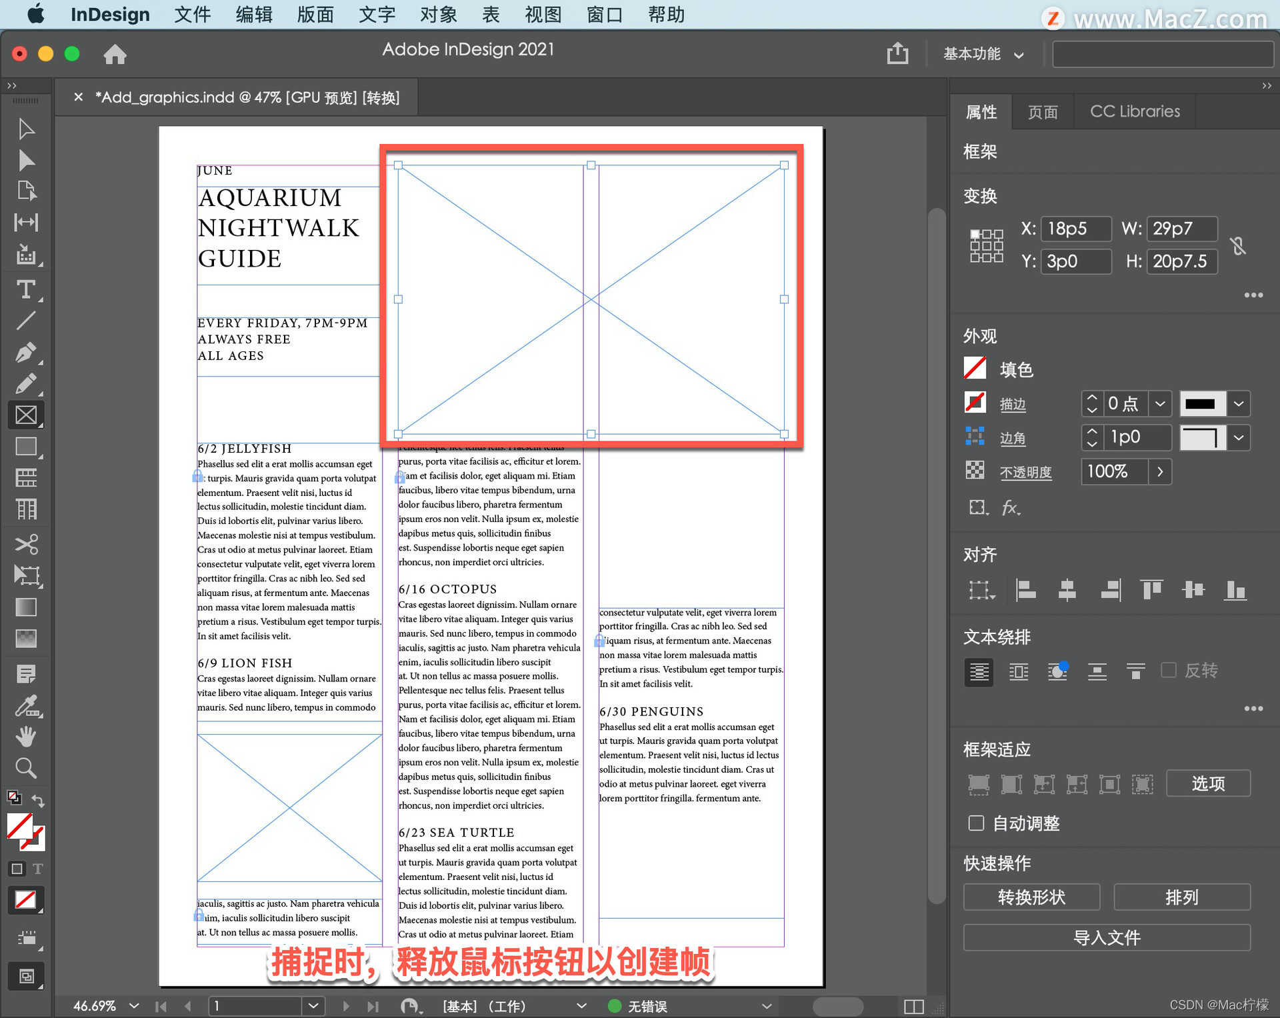The height and width of the screenshot is (1018, 1280).
Task: Check the 反转 text wrap checkbox
Action: (x=1169, y=670)
